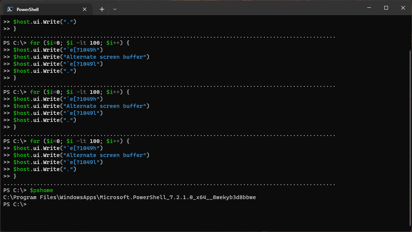Click the PowerShell installation path text
Screen dimensions: 412x232
click(129, 197)
